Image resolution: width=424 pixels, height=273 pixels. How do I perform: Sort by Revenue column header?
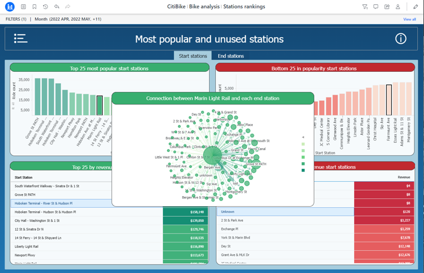(x=404, y=177)
